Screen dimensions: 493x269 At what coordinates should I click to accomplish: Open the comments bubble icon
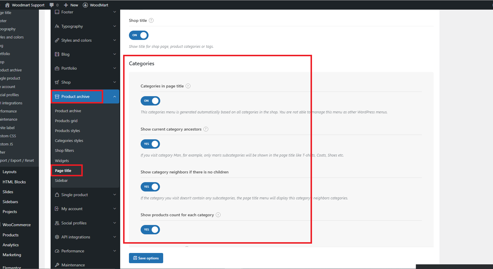click(52, 5)
